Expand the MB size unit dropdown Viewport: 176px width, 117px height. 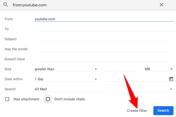tap(158, 69)
